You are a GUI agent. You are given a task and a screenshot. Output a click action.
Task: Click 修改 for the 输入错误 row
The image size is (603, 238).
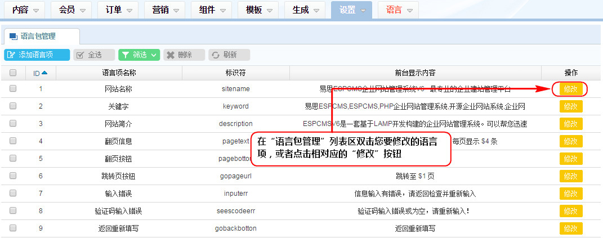click(x=570, y=194)
